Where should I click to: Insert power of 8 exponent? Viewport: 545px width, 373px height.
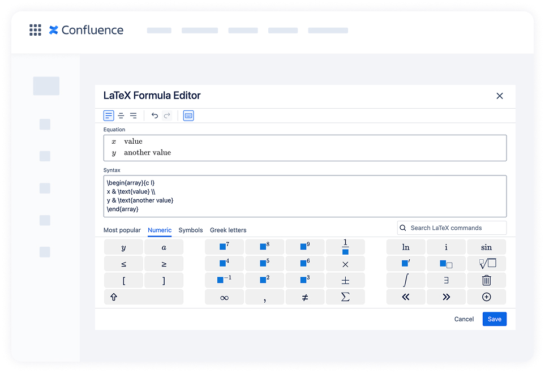(264, 247)
